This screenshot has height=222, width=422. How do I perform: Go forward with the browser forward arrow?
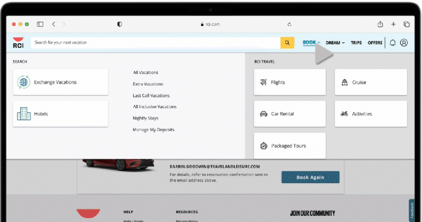(x=64, y=24)
